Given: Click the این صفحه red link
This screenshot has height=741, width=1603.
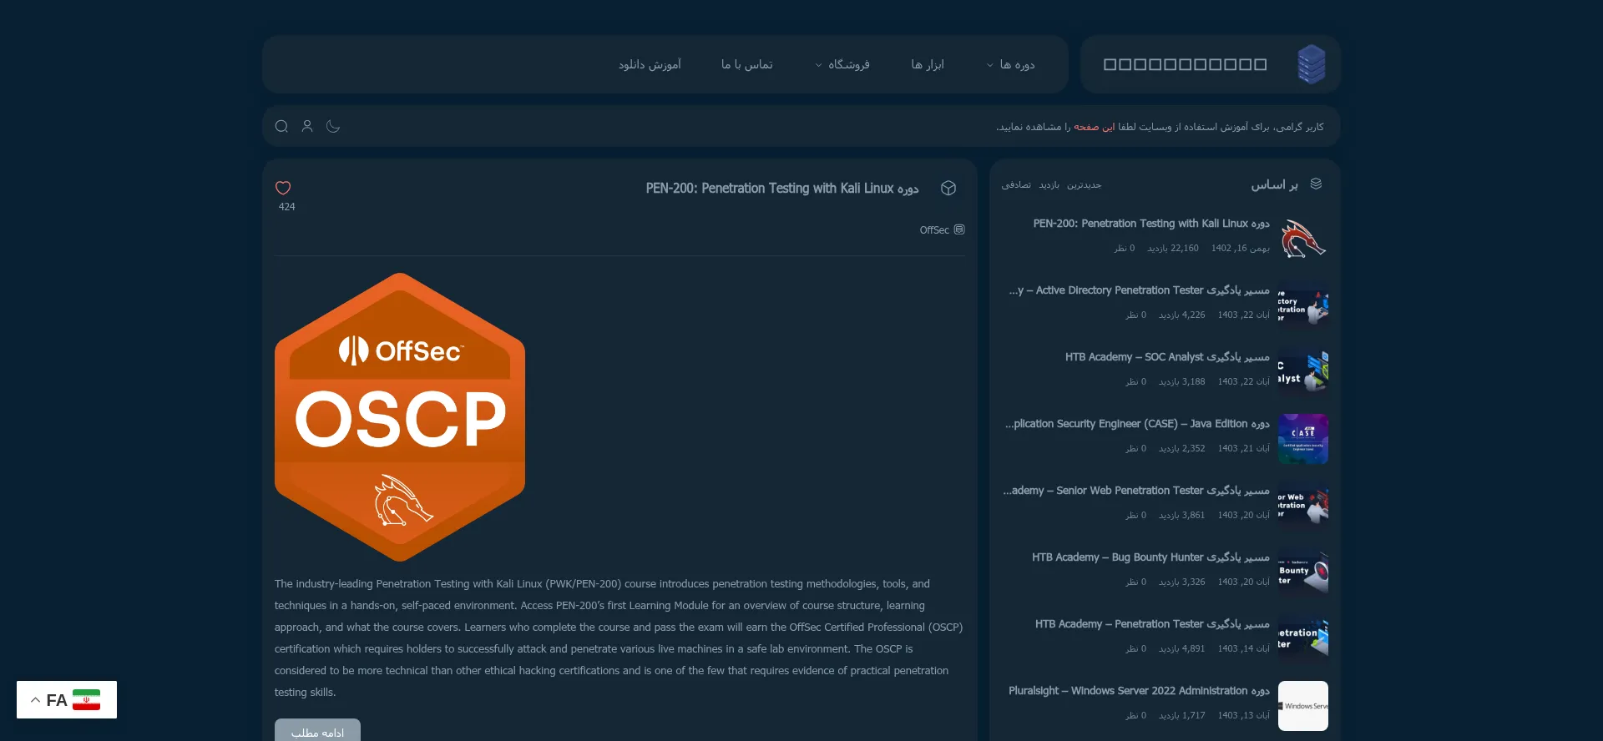Looking at the screenshot, I should coord(1094,127).
